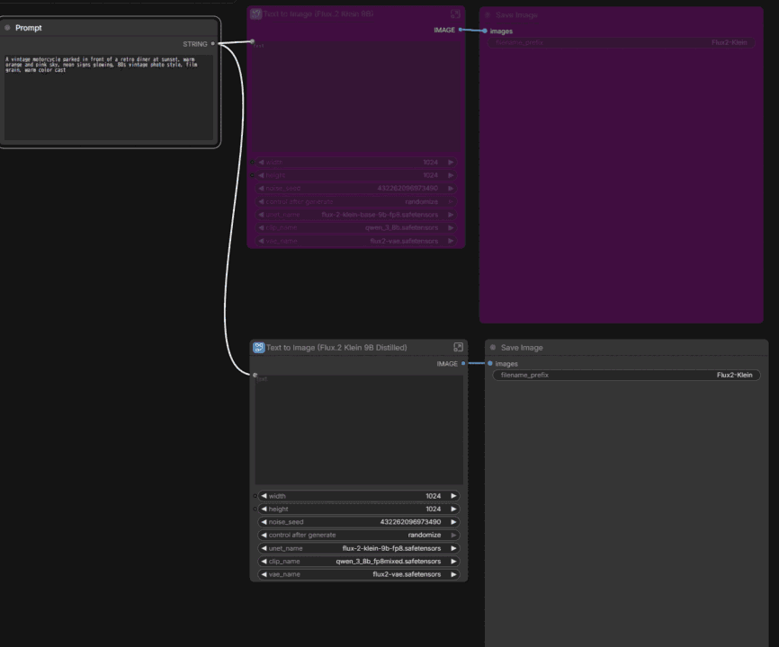Select the Prompt node title
This screenshot has height=647, width=779.
(x=28, y=28)
